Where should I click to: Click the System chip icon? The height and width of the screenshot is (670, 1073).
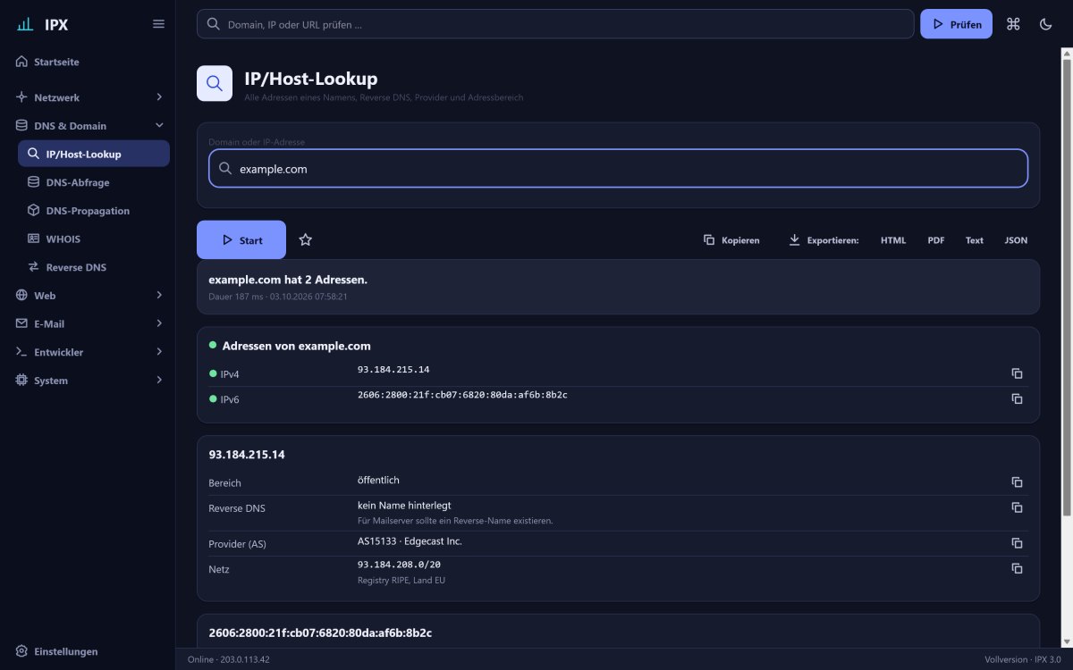coord(21,380)
